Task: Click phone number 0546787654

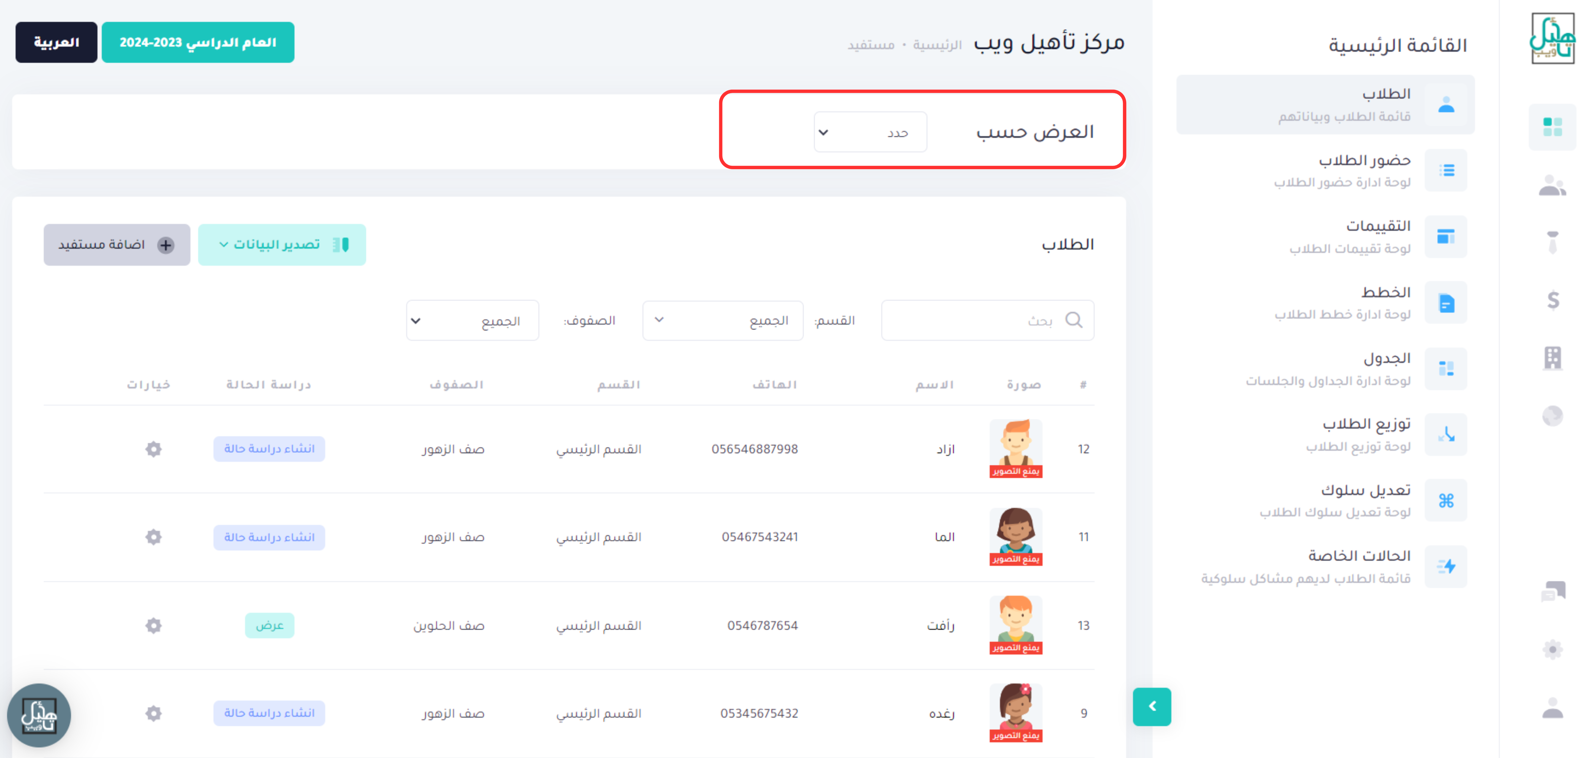Action: tap(762, 625)
